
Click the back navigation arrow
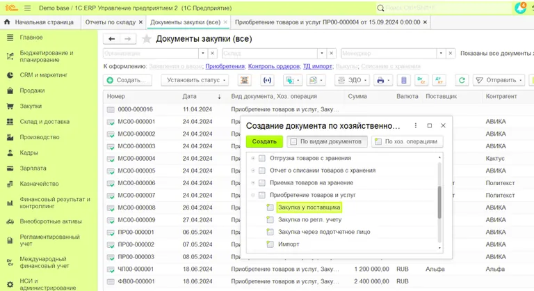click(x=112, y=39)
